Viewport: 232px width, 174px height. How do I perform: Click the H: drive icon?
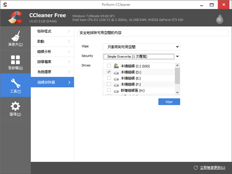(x=116, y=91)
